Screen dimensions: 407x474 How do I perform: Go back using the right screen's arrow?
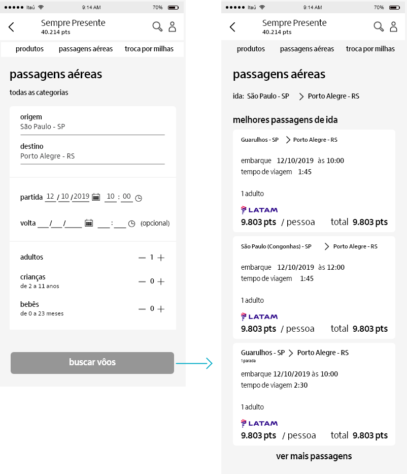[x=233, y=27]
